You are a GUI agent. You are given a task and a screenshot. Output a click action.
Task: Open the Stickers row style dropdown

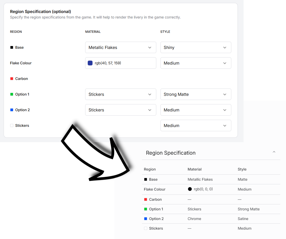tap(196, 125)
